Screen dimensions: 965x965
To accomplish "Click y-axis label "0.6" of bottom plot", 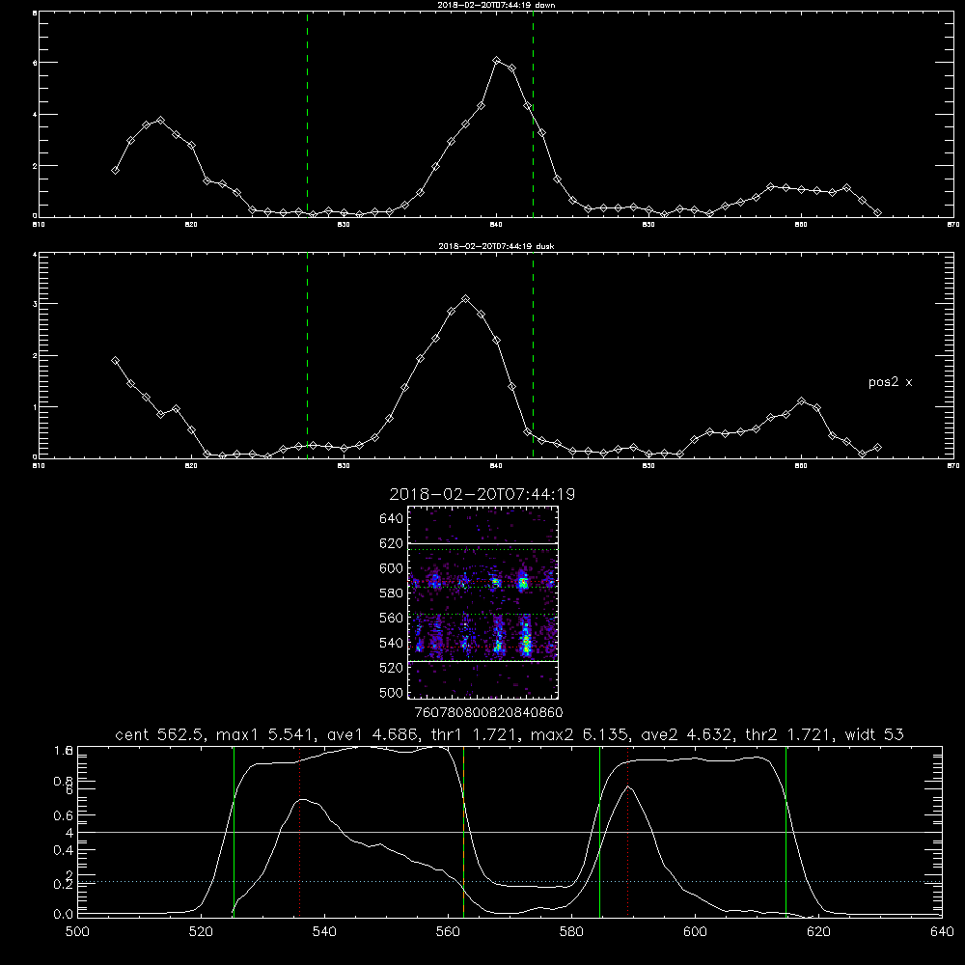I will click(63, 816).
